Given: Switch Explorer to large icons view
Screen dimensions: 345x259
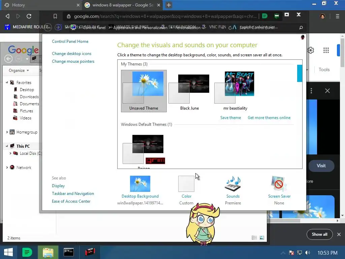Looking at the screenshot, I should [262, 238].
